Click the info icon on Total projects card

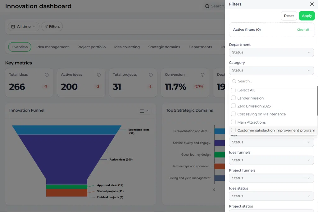point(151,75)
